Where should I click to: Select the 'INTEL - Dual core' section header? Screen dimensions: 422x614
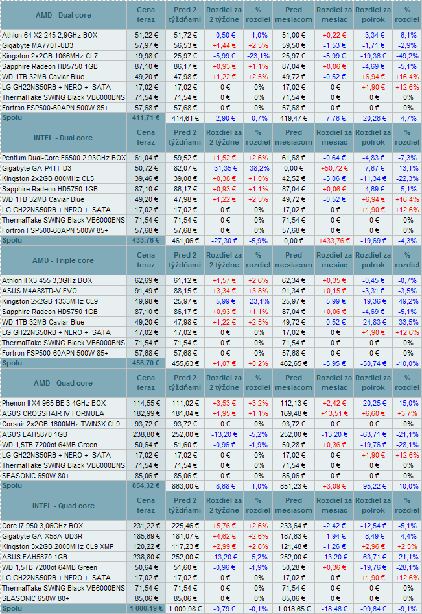pyautogui.click(x=64, y=138)
